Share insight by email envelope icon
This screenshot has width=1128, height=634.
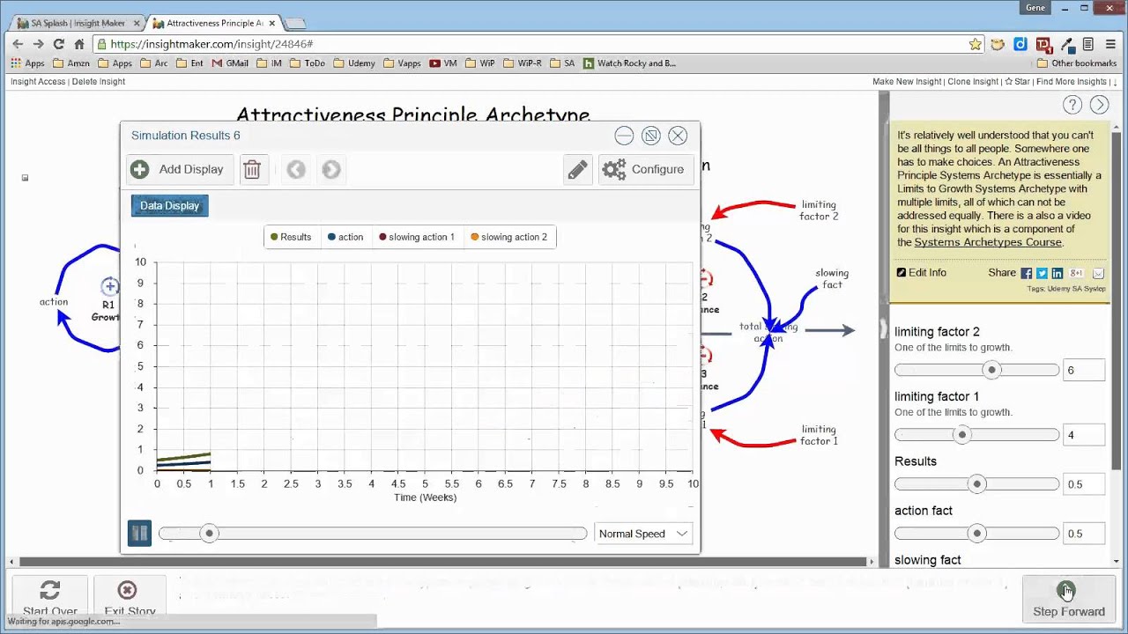point(1098,273)
